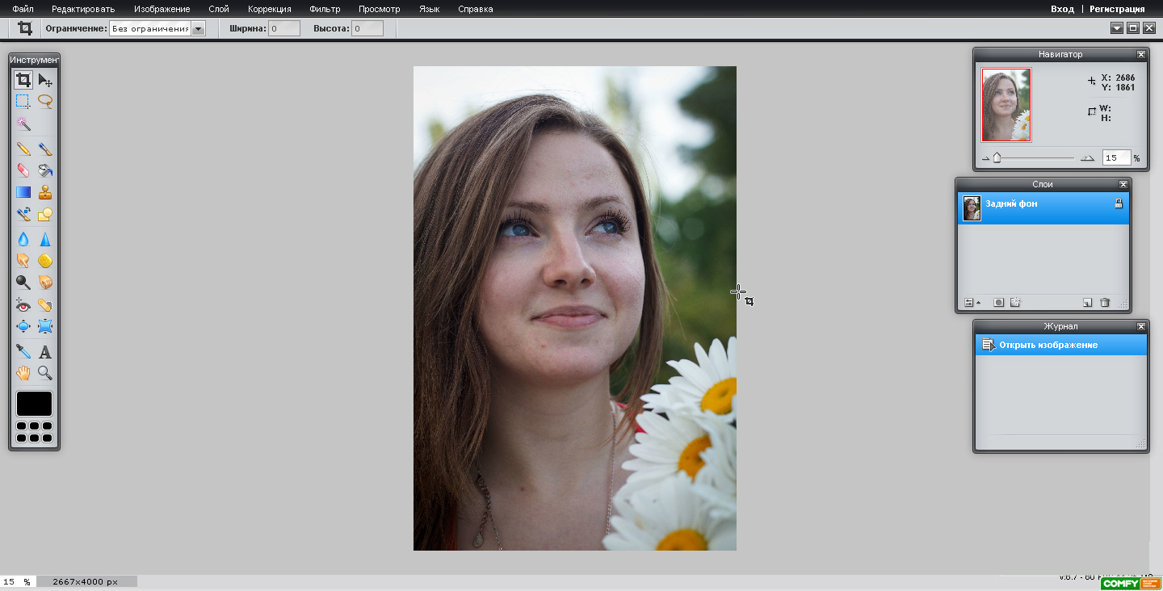
Task: Select the Smudge finger tool
Action: tap(23, 261)
